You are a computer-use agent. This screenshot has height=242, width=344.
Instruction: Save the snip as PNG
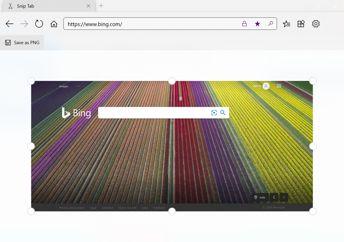[22, 43]
